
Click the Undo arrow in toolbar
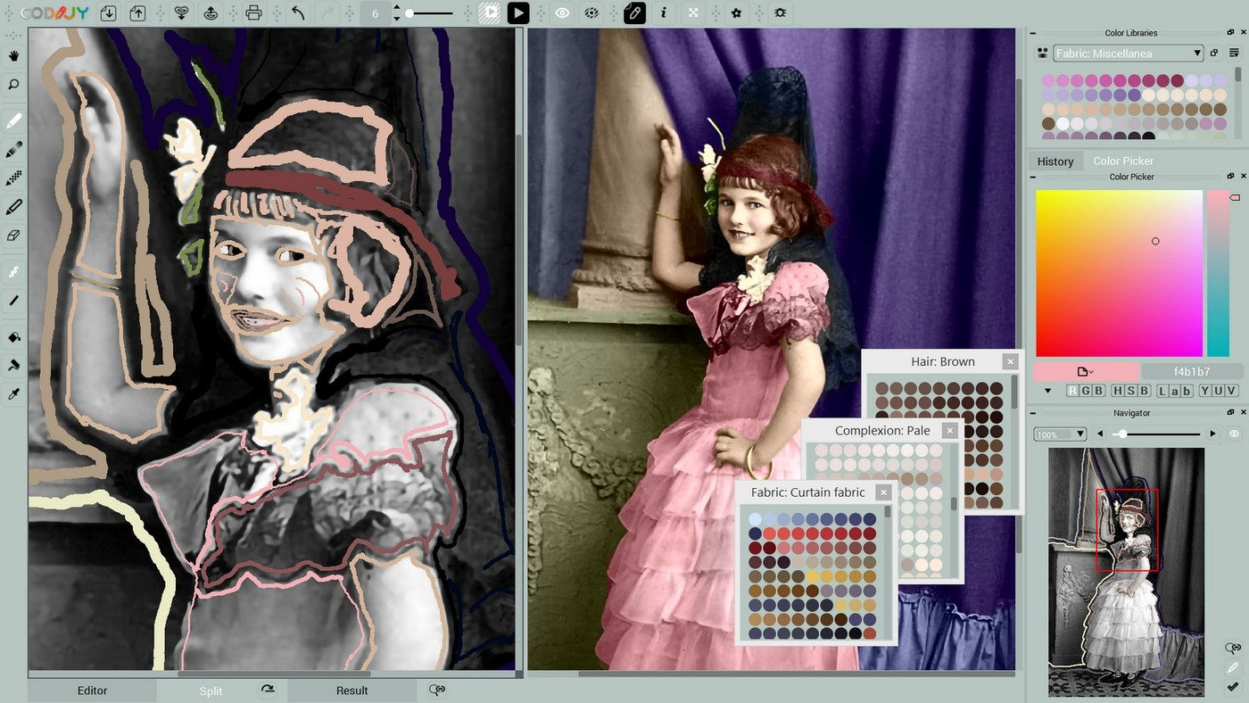point(299,13)
